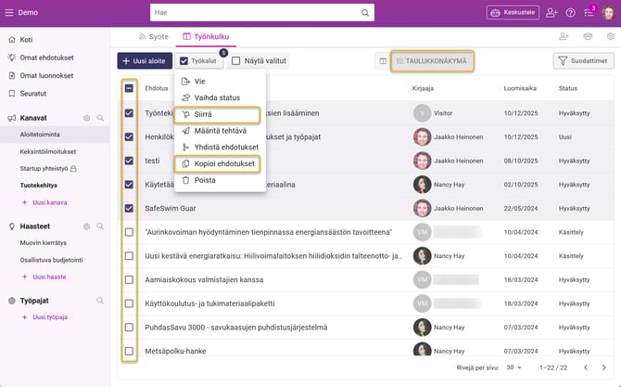Viewport: 621px width, 387px height.
Task: Open notifications icon with badge 2
Action: (588, 13)
